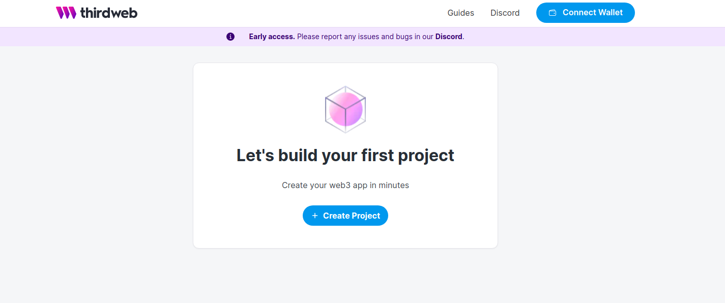This screenshot has width=725, height=303.
Task: Click "Let's build your first project" heading
Action: click(x=345, y=155)
